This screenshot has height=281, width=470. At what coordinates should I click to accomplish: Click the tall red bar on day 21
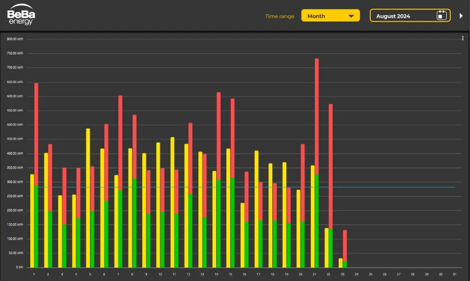click(317, 115)
